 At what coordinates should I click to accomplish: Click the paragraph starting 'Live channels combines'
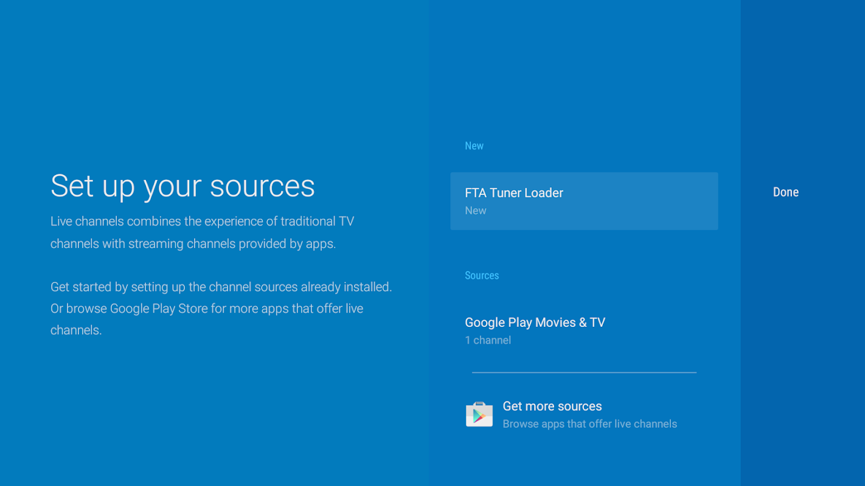[x=202, y=232]
